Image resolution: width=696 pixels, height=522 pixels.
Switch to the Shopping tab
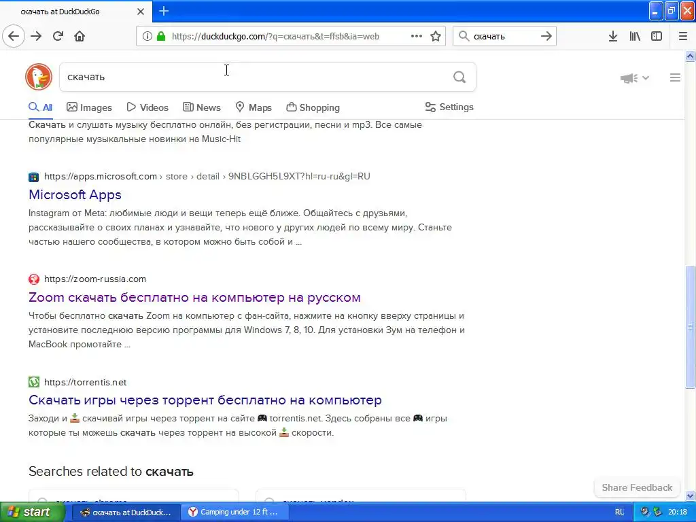tap(313, 107)
